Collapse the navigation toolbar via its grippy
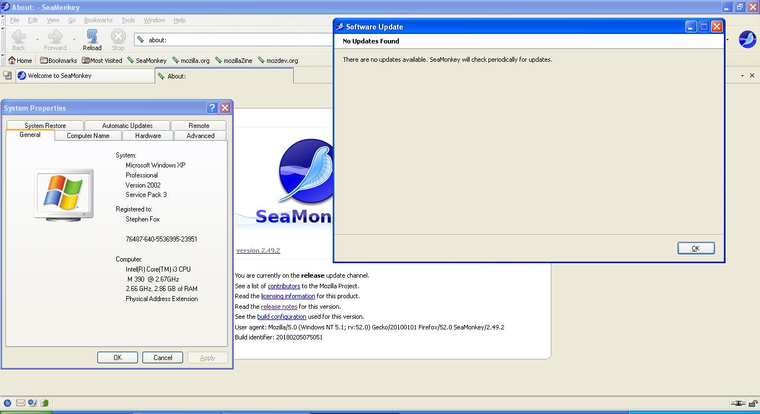The width and height of the screenshot is (760, 414). coord(3,40)
